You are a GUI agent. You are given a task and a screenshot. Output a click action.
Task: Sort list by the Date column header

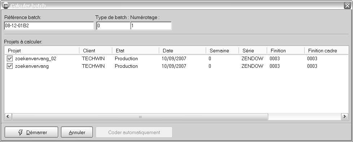click(182, 51)
